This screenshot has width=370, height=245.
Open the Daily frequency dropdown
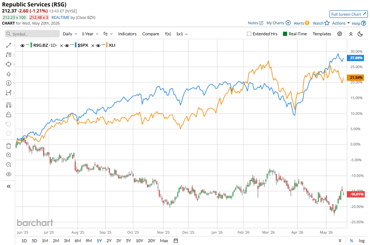(70, 34)
